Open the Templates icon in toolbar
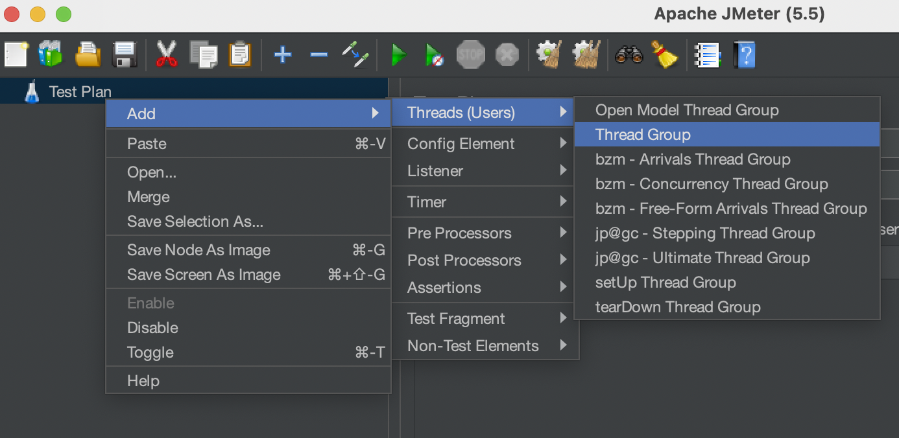This screenshot has height=438, width=899. point(51,54)
